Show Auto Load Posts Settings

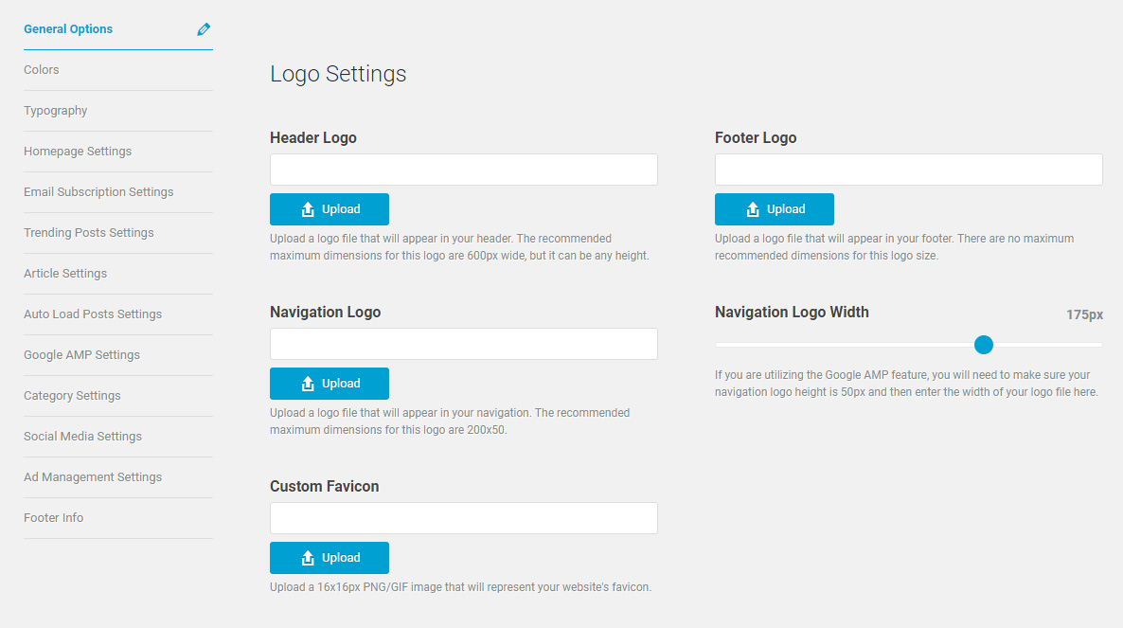[93, 314]
